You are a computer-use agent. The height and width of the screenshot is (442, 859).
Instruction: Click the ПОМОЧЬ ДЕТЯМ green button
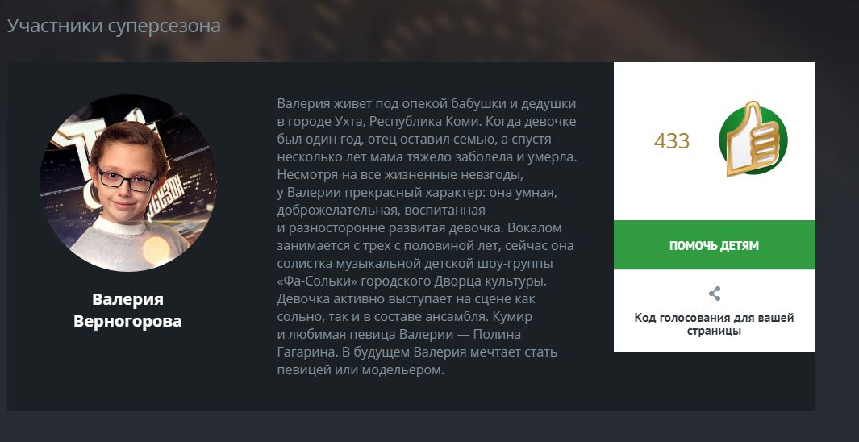(715, 245)
